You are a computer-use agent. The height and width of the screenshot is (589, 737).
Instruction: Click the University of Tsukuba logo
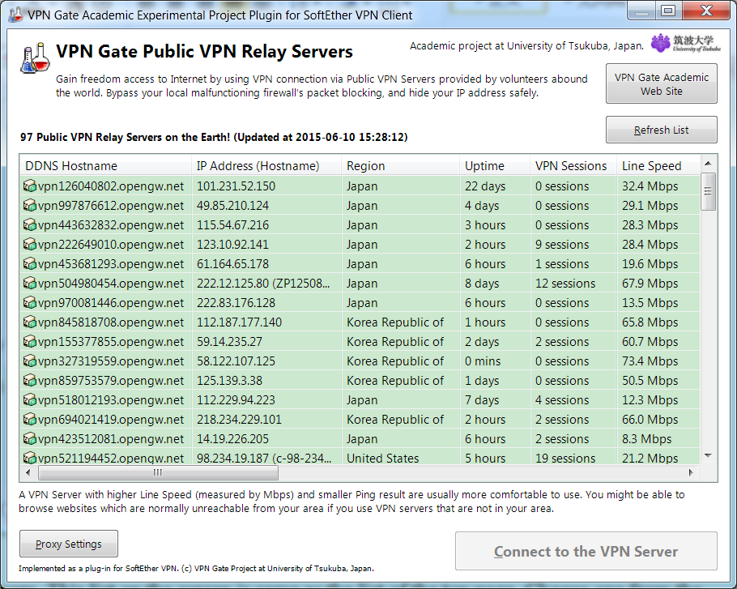tap(685, 43)
